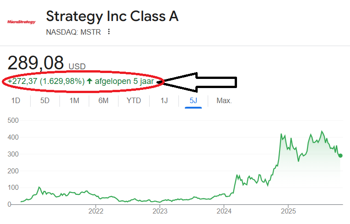The width and height of the screenshot is (350, 224).
Task: Click the MicroStrategy logo icon
Action: click(22, 21)
